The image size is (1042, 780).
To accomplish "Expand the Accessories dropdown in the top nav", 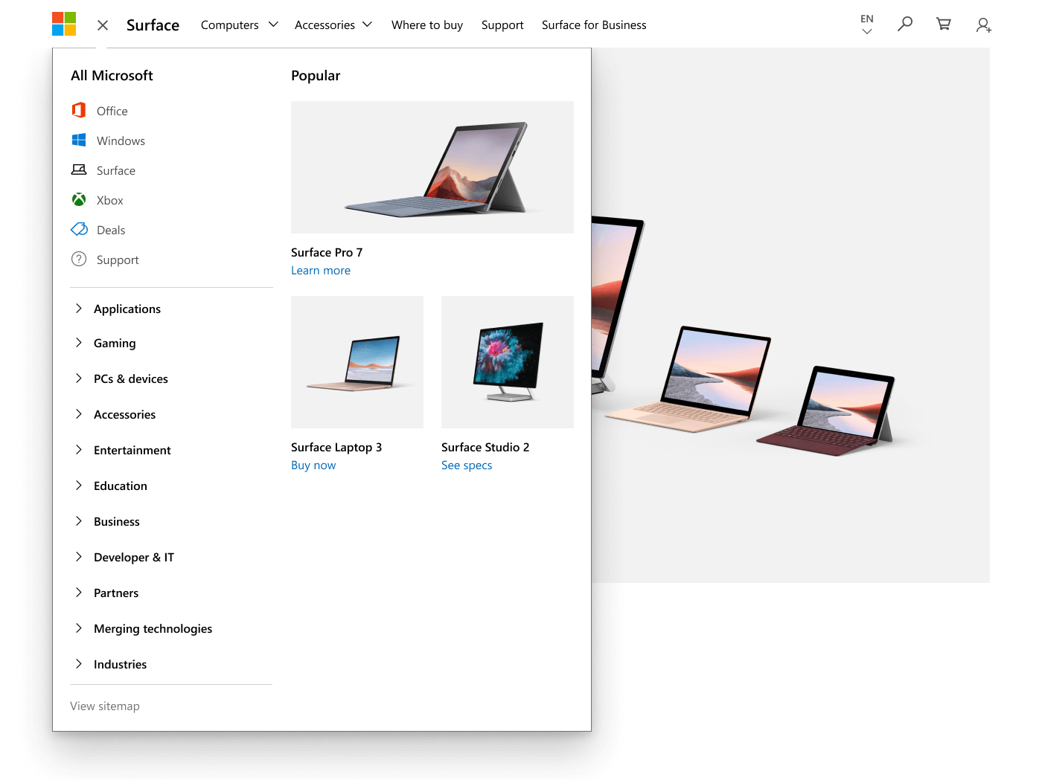I will [x=333, y=25].
